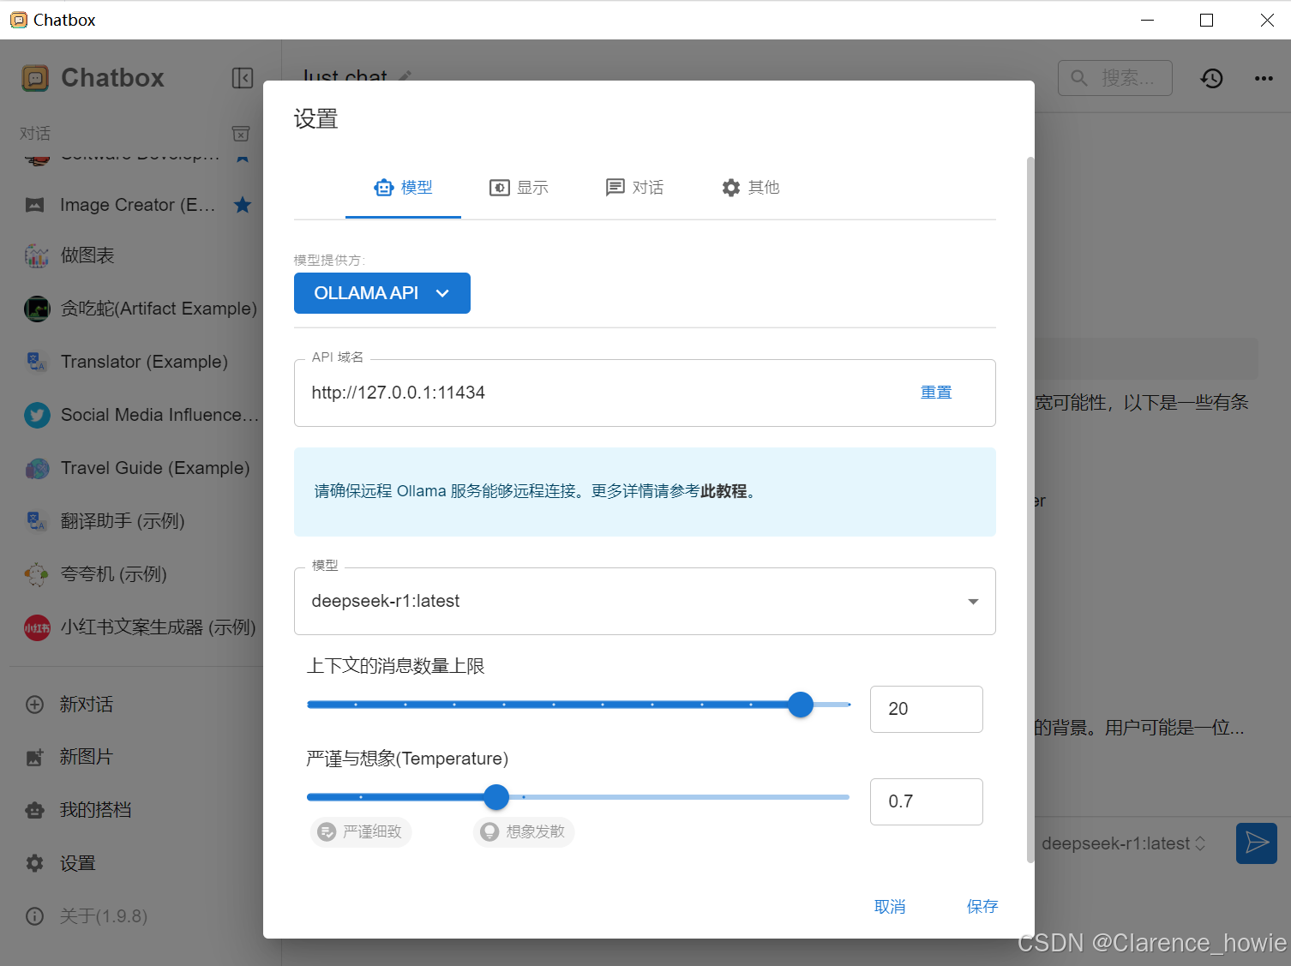
Task: Select the 严谨细致 preset chip
Action: coord(361,831)
